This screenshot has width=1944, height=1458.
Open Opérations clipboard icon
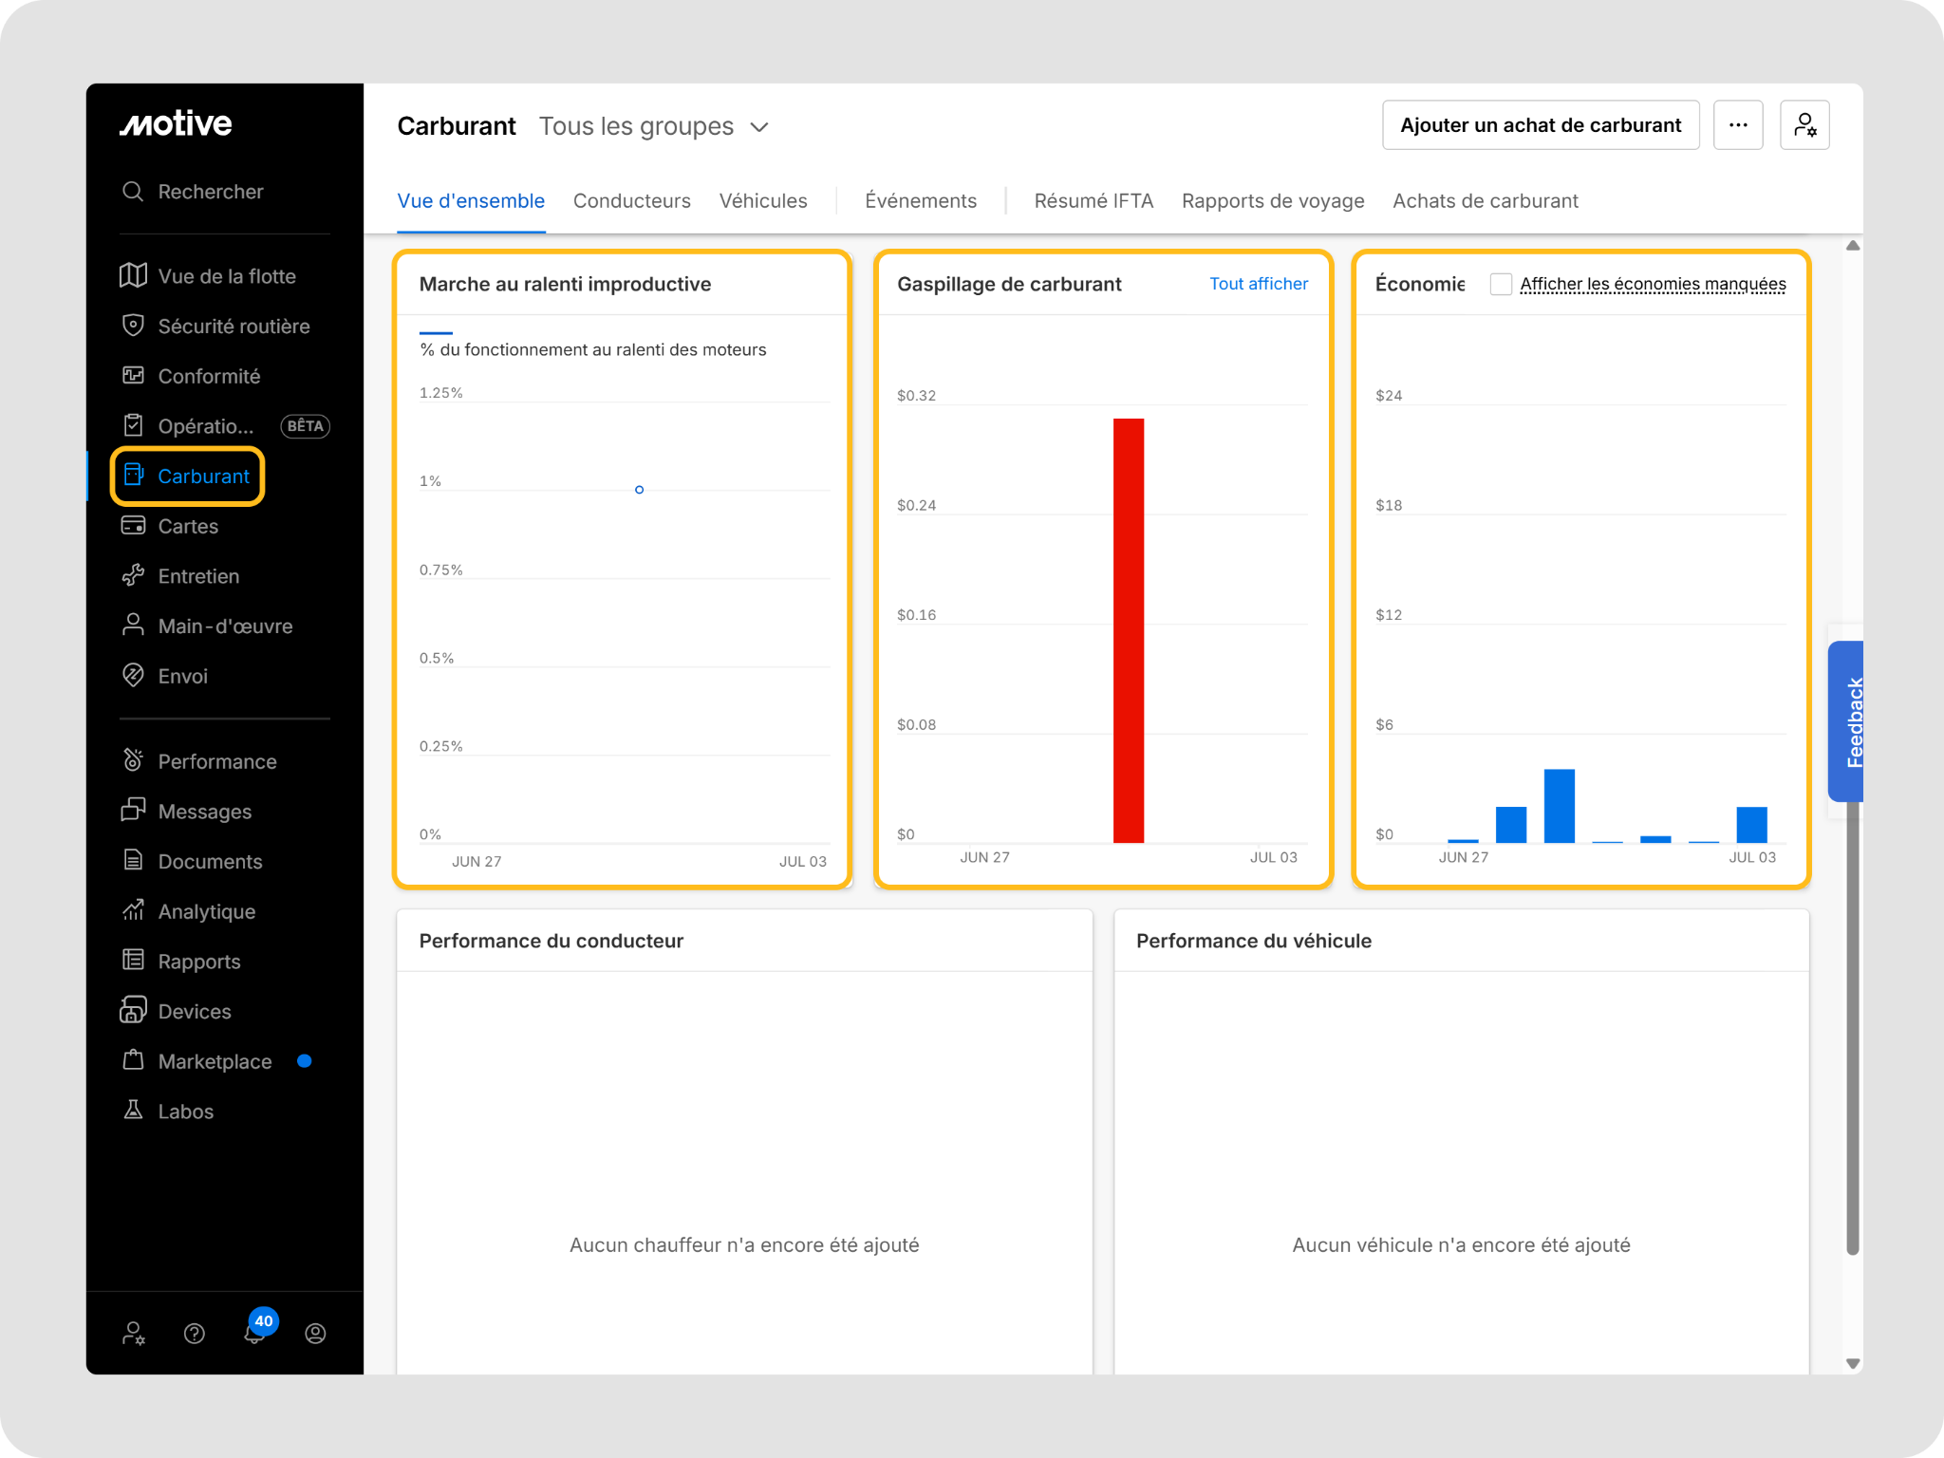tap(133, 425)
